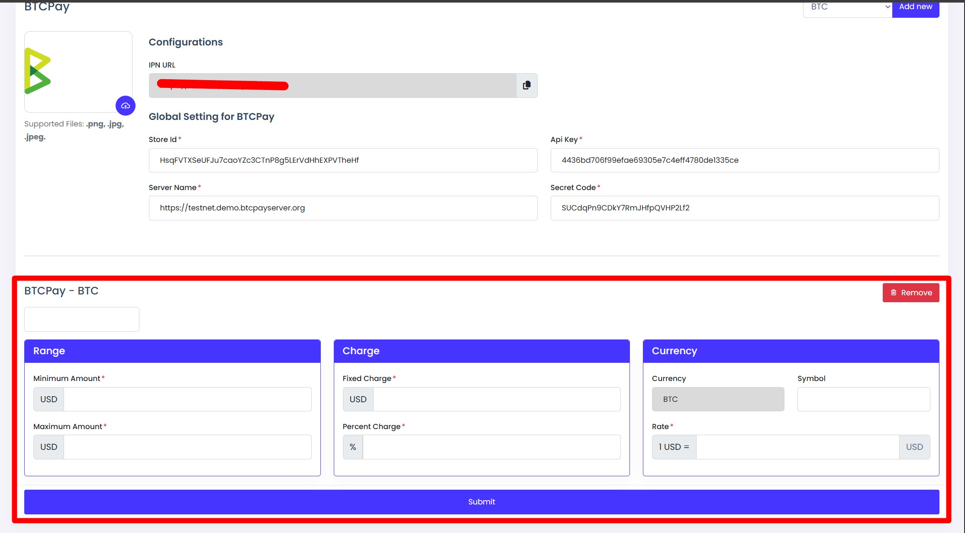
Task: Click the '1 USD =' rate prefix
Action: click(674, 447)
